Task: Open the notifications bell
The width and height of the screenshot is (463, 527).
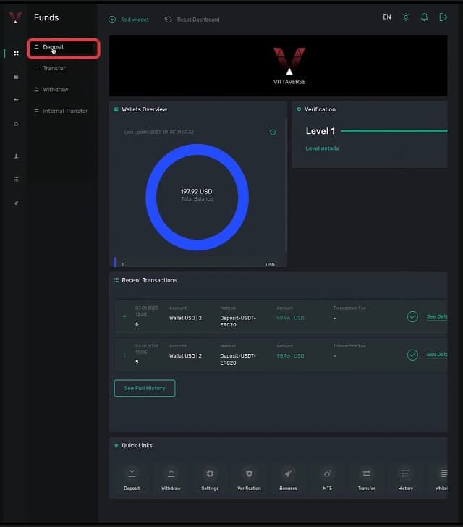Action: [x=425, y=17]
